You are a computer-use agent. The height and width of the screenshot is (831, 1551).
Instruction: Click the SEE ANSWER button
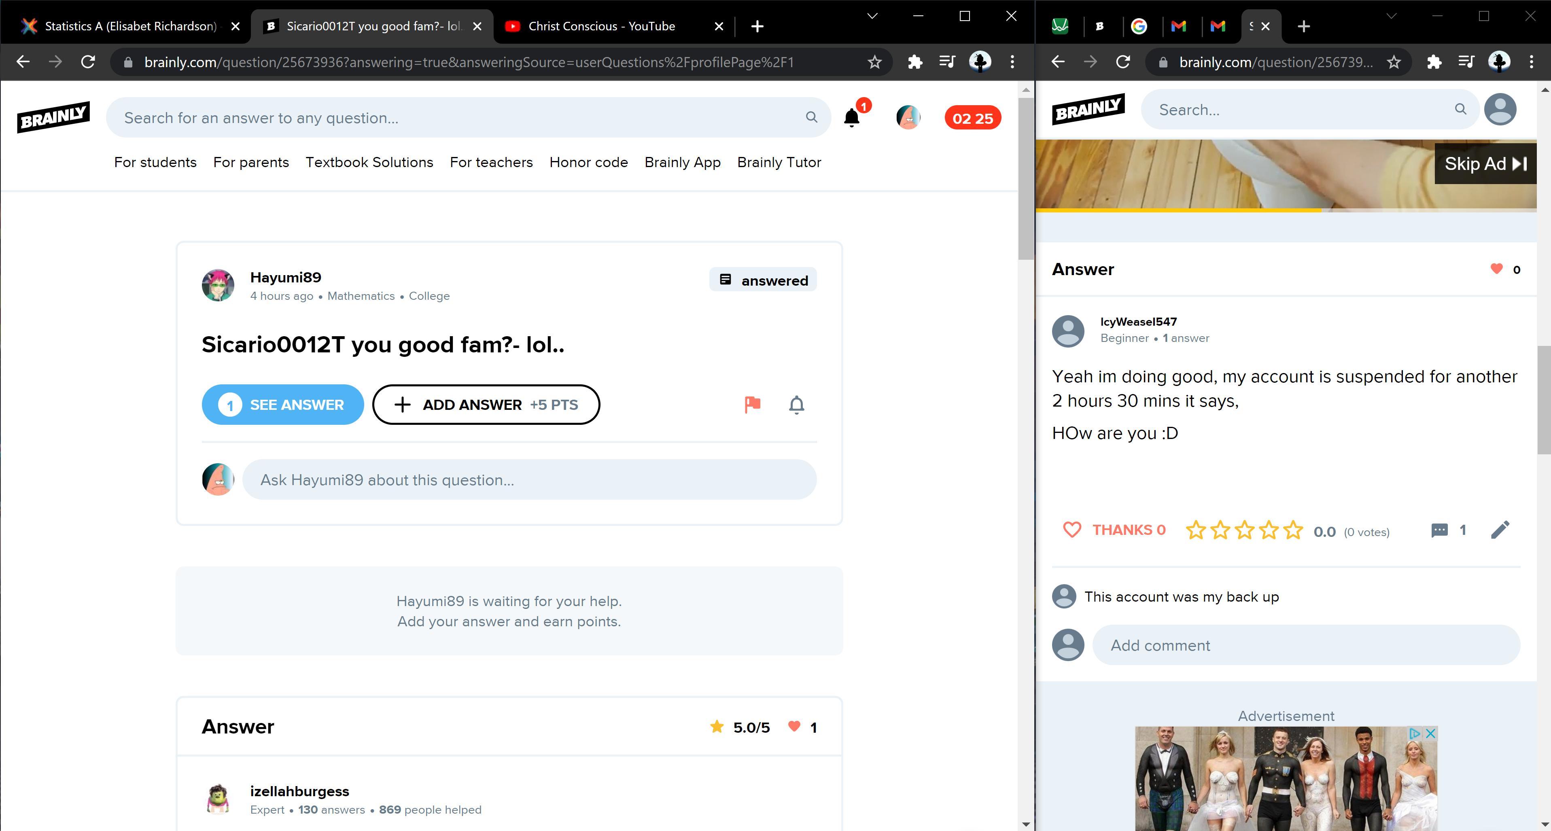(x=282, y=405)
